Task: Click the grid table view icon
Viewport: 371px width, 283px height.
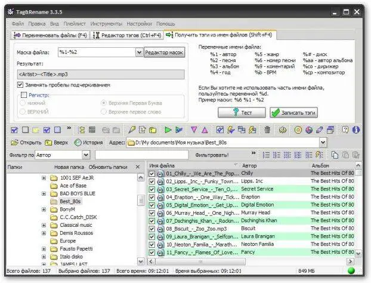Action: point(92,130)
